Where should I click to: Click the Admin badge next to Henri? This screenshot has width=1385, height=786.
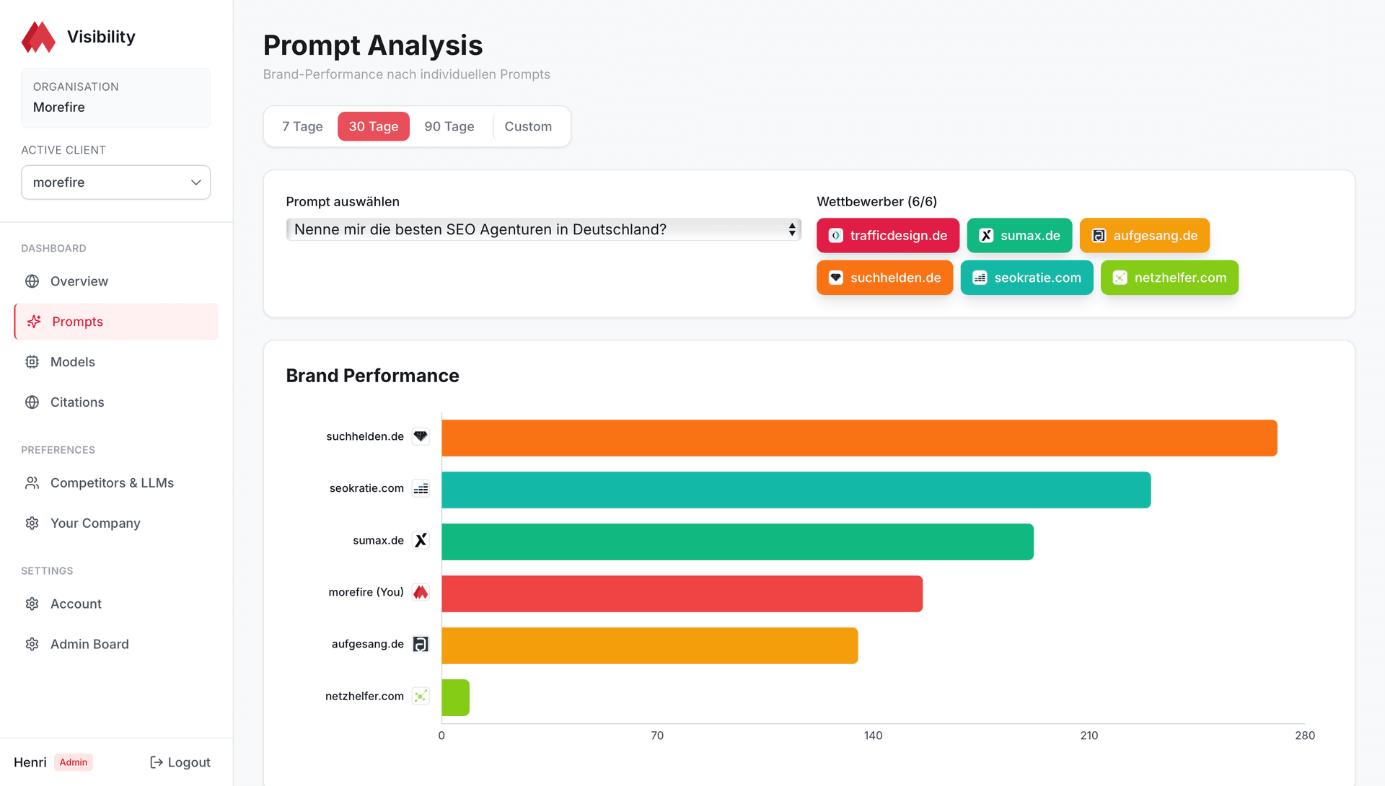point(73,762)
